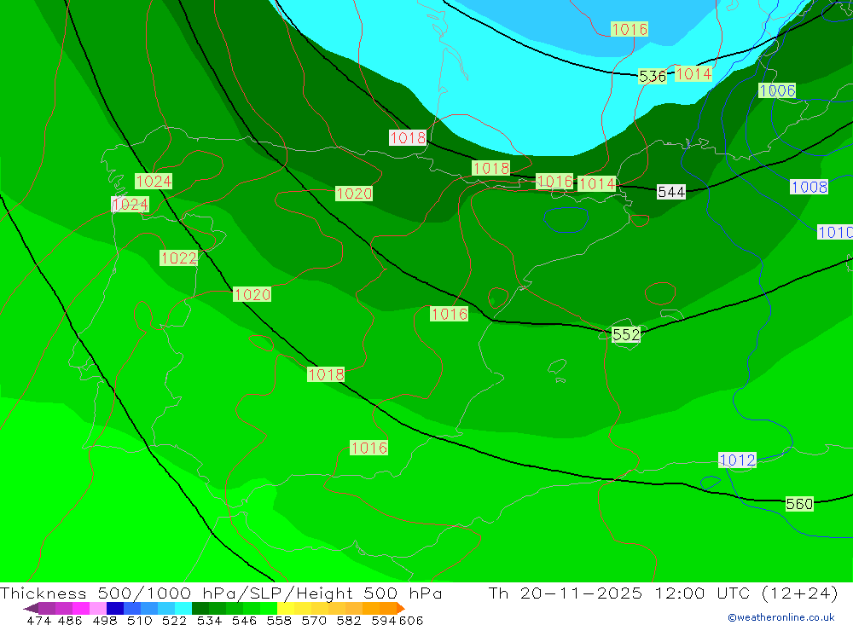
Task: Click the map title starting 'Thickness 500/1000 hPa'
Action: [x=221, y=593]
